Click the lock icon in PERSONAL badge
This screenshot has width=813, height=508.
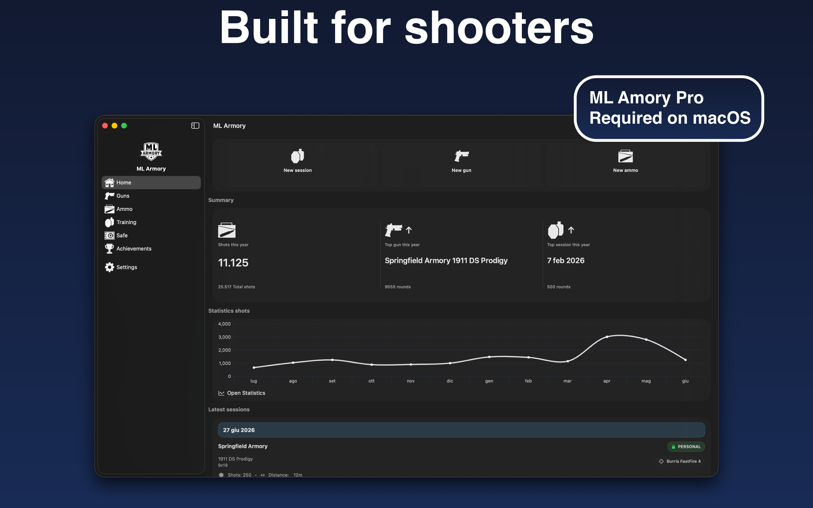673,446
